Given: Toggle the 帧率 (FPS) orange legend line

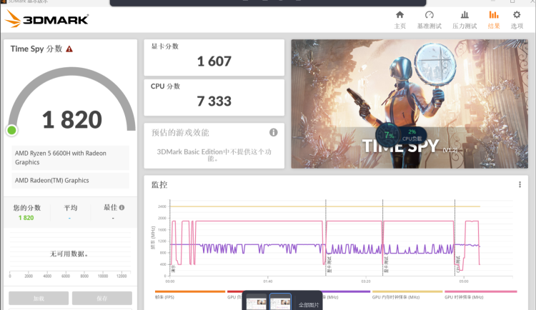Looking at the screenshot, I should pyautogui.click(x=189, y=294).
